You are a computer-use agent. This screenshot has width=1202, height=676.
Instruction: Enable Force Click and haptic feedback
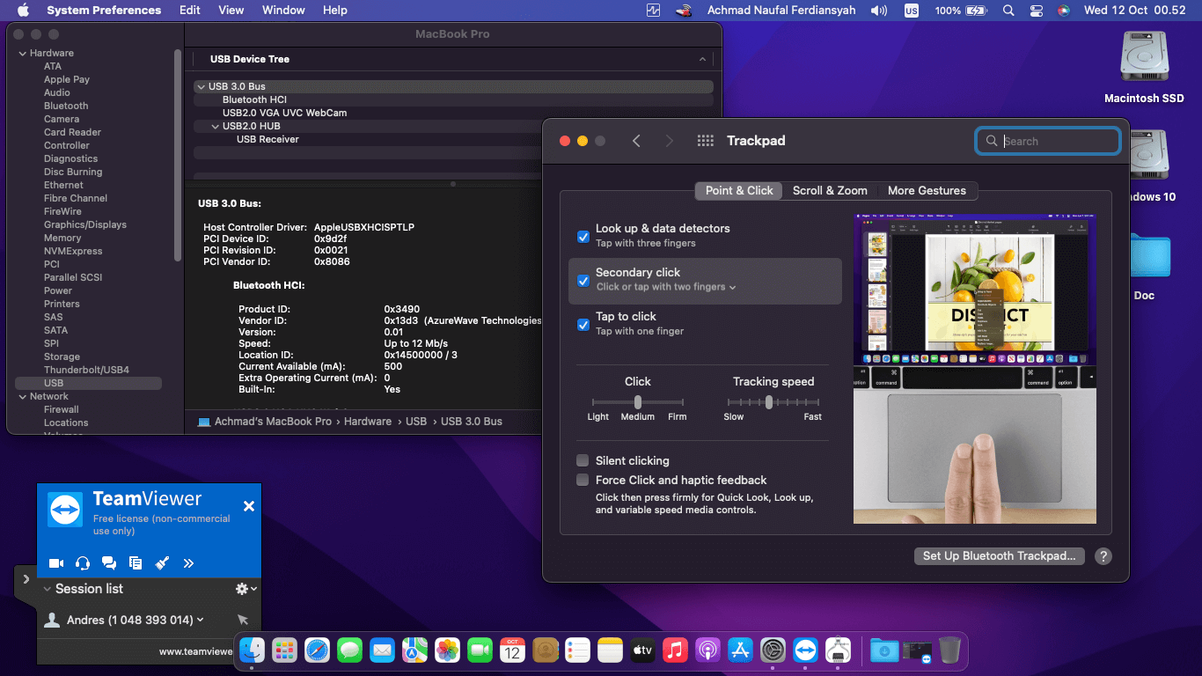[x=583, y=480]
